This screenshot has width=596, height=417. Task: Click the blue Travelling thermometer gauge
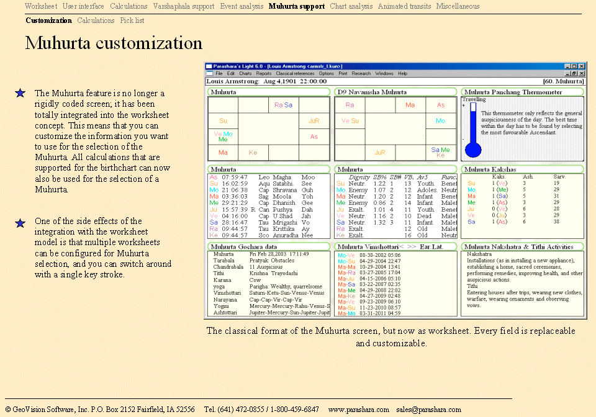473,130
